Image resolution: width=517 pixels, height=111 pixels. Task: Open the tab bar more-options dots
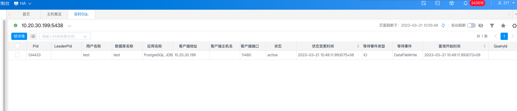(515, 14)
